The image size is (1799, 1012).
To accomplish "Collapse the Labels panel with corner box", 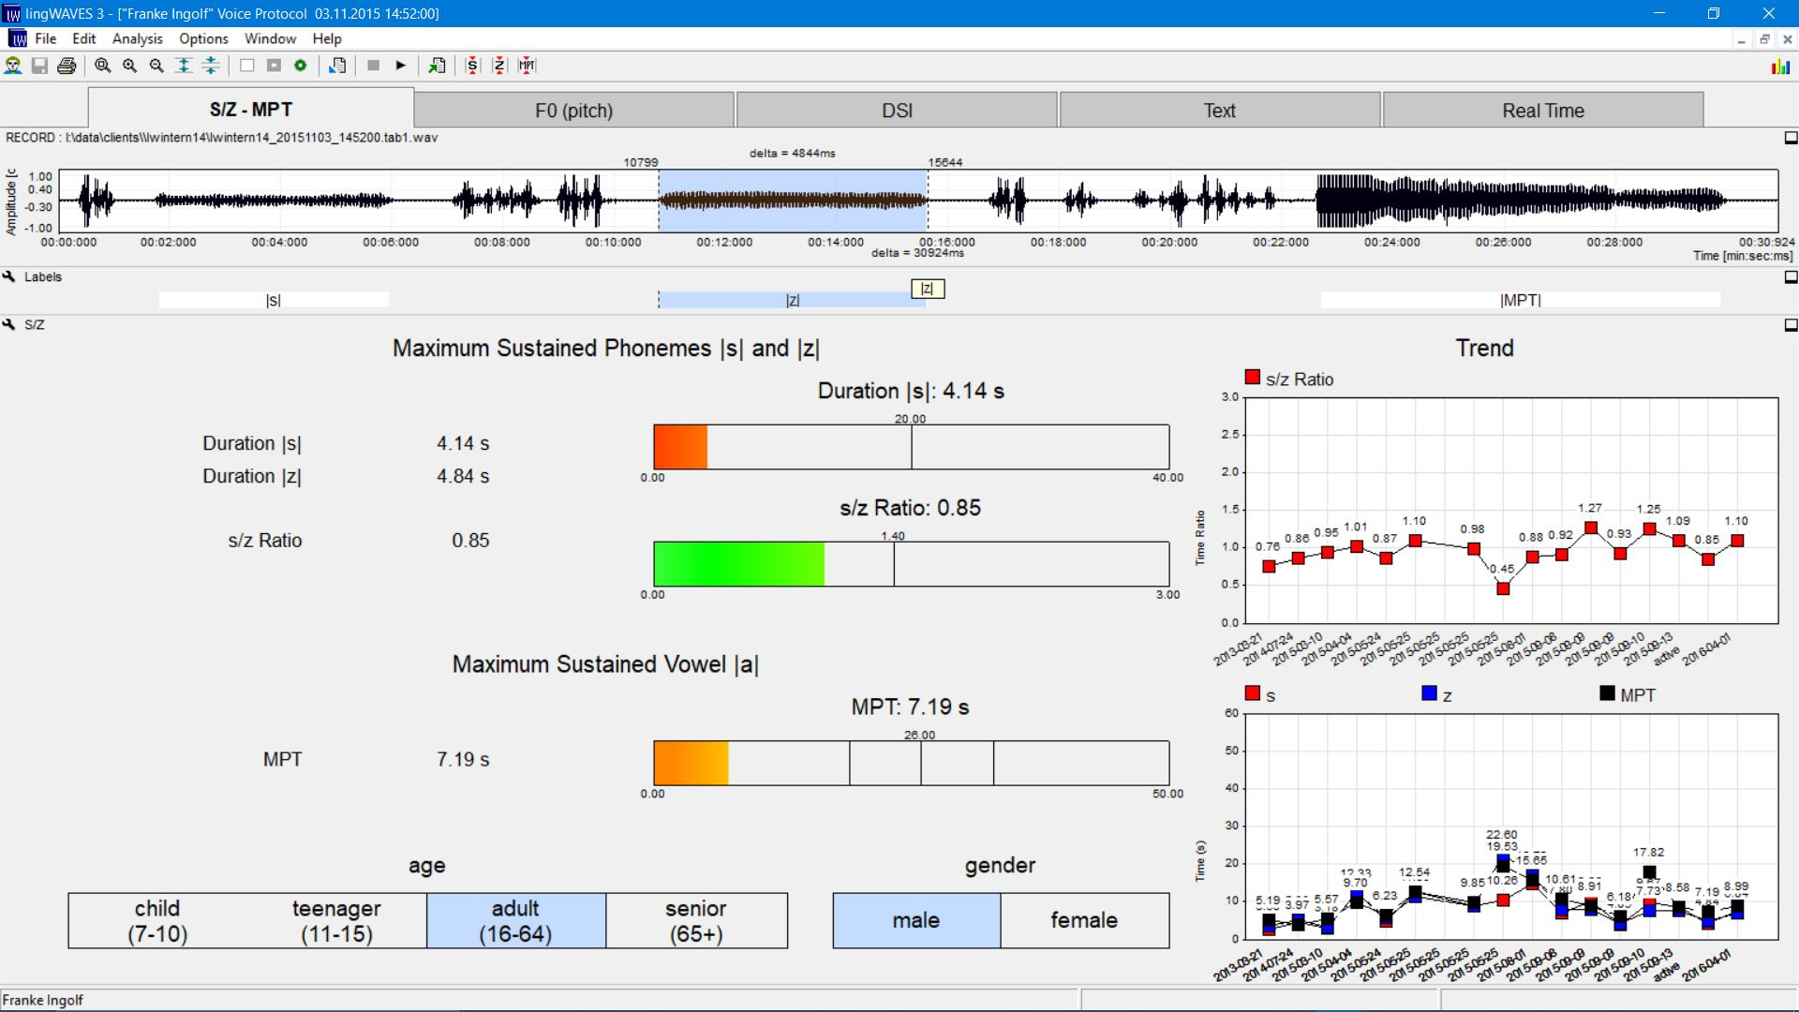I will click(1791, 277).
